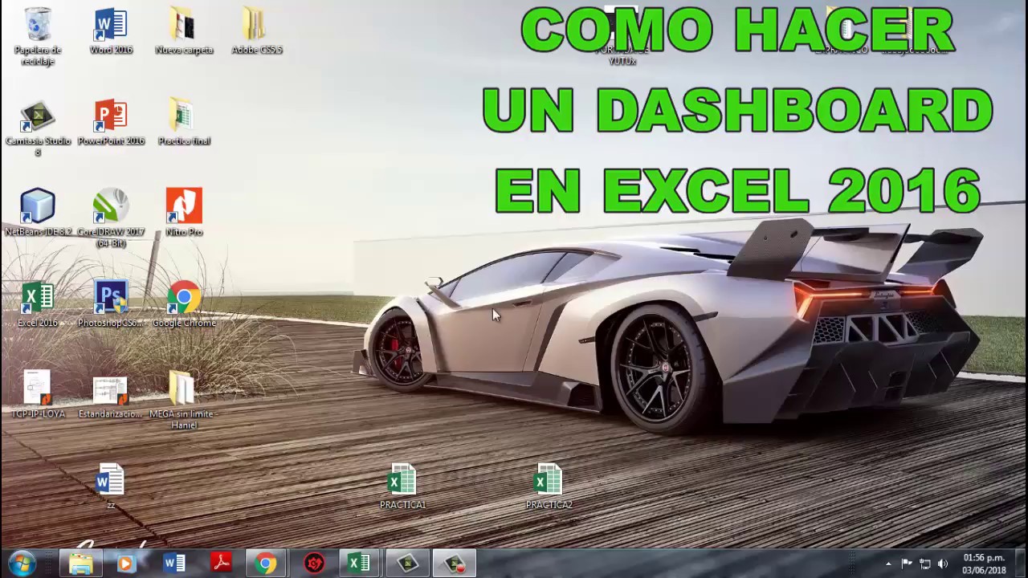
Task: Open the Word 2016 desktop shortcut
Action: (x=111, y=31)
